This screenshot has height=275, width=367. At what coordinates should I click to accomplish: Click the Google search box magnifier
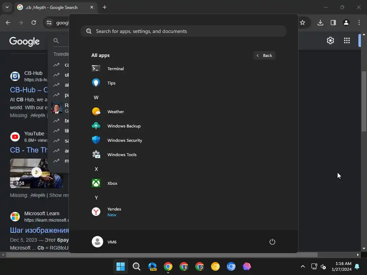tap(56, 41)
